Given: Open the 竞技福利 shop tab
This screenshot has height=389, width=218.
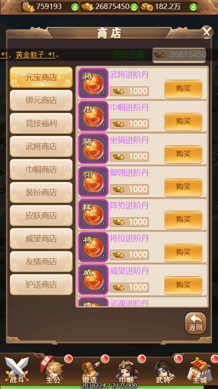Looking at the screenshot, I should [41, 123].
